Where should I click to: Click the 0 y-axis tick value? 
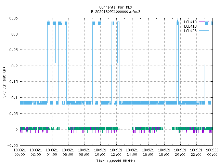click(x=16, y=129)
